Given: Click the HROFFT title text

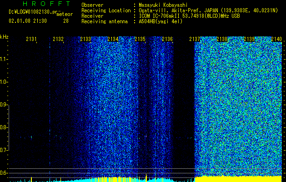Looking at the screenshot, I should click(x=47, y=4).
